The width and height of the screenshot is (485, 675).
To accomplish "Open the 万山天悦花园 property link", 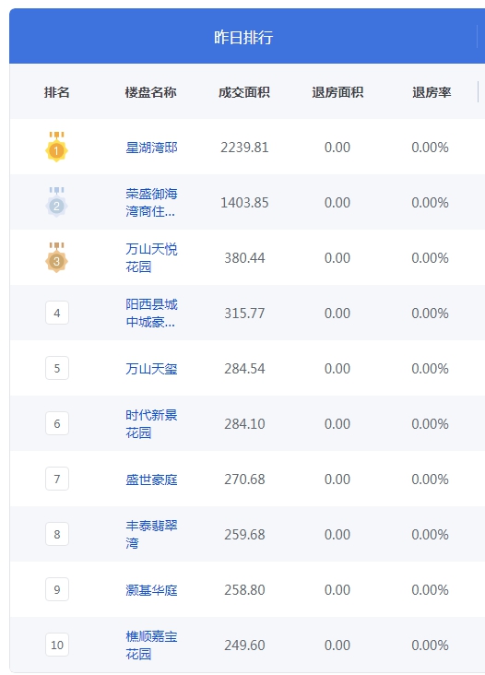I will pos(151,257).
